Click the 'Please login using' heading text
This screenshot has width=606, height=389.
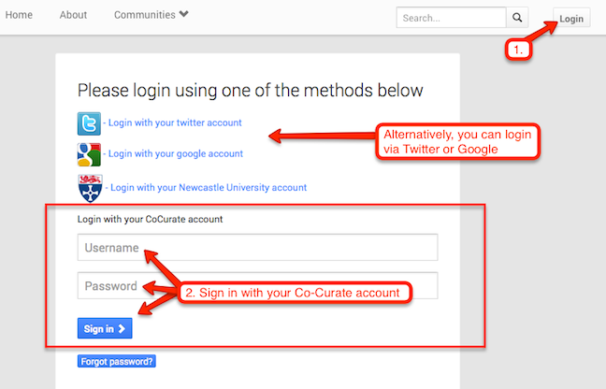(250, 90)
